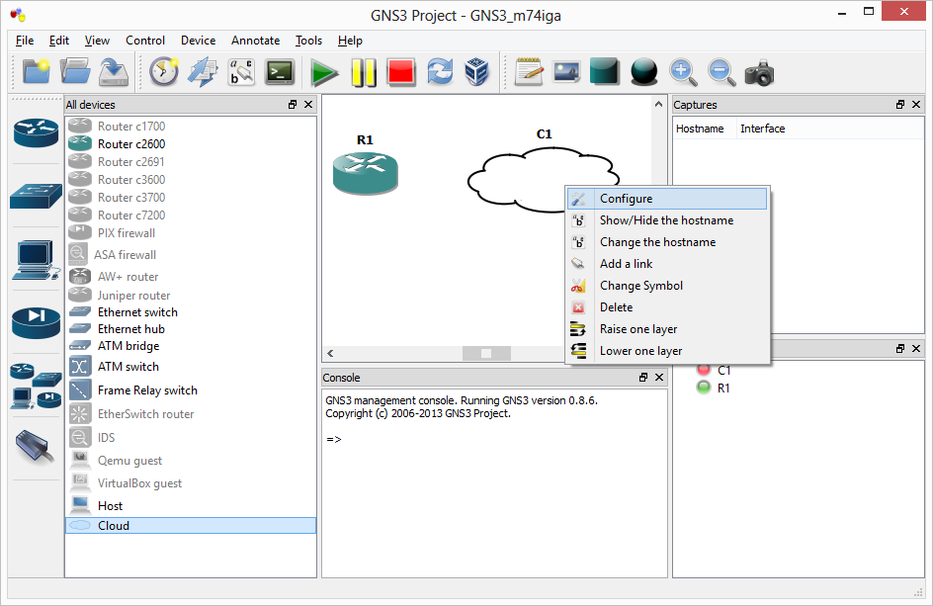Select ATM switch in devices list
The height and width of the screenshot is (606, 933).
pyautogui.click(x=191, y=367)
